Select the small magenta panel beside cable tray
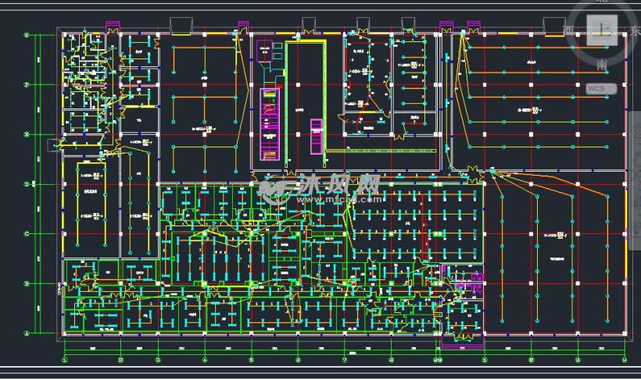Screen dimensions: 641x380 (x=317, y=137)
